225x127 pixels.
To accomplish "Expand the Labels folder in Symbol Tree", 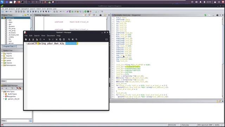I will coord(2,60).
